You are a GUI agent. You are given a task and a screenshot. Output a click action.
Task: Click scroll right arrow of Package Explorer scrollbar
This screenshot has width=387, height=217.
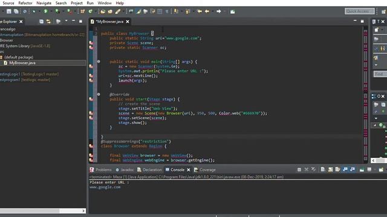click(83, 211)
